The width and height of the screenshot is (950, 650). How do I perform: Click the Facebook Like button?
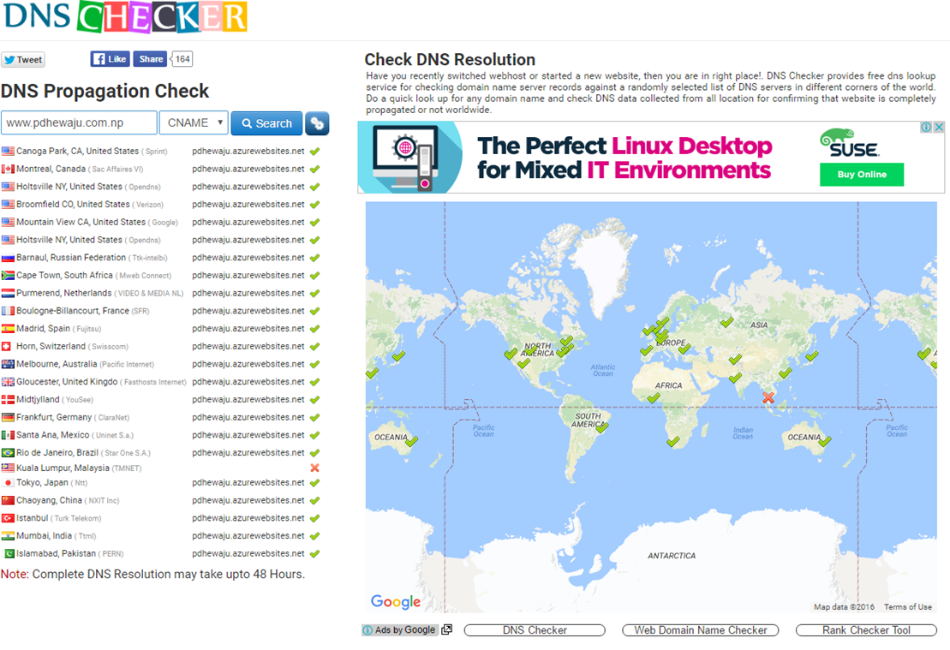click(110, 59)
